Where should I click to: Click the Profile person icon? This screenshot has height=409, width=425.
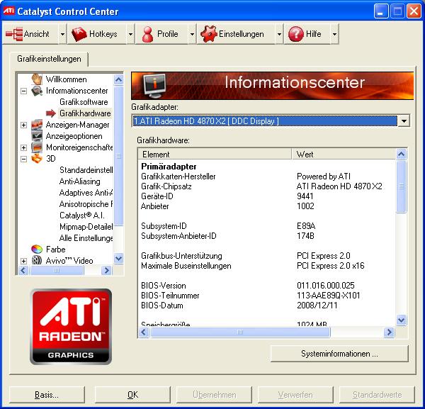147,34
